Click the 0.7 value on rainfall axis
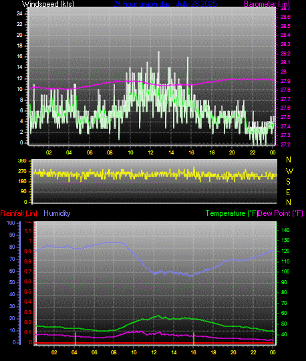 [x=28, y=271]
